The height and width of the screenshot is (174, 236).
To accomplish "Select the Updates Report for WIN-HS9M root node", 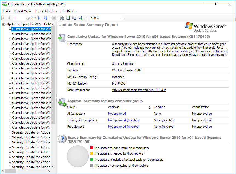I will click(29, 24).
